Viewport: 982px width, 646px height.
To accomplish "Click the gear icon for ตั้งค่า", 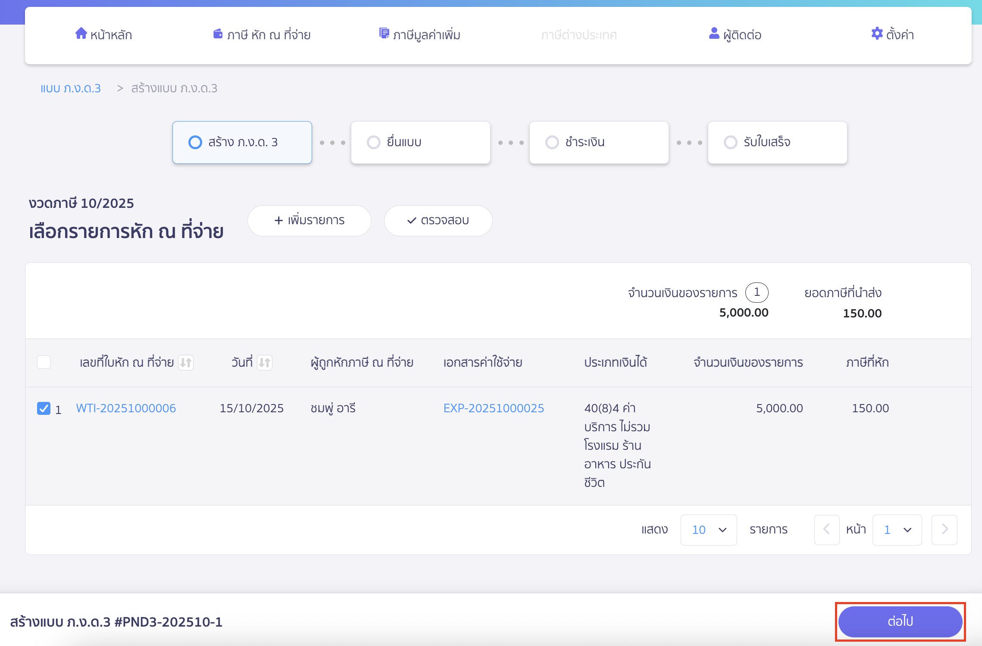I will [877, 33].
